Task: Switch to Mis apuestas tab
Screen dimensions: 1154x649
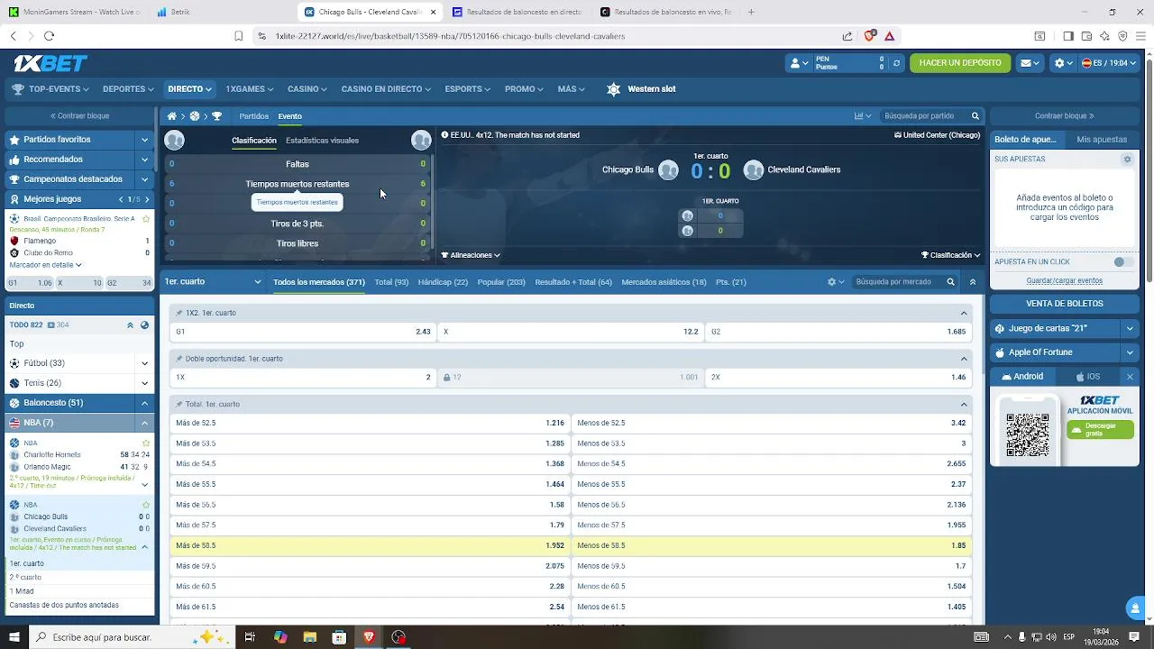Action: click(x=1102, y=140)
